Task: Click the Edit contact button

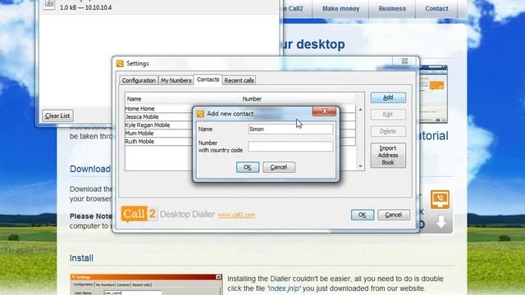Action: [388, 115]
